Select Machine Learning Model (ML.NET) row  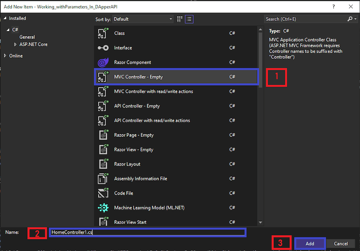[176, 208]
